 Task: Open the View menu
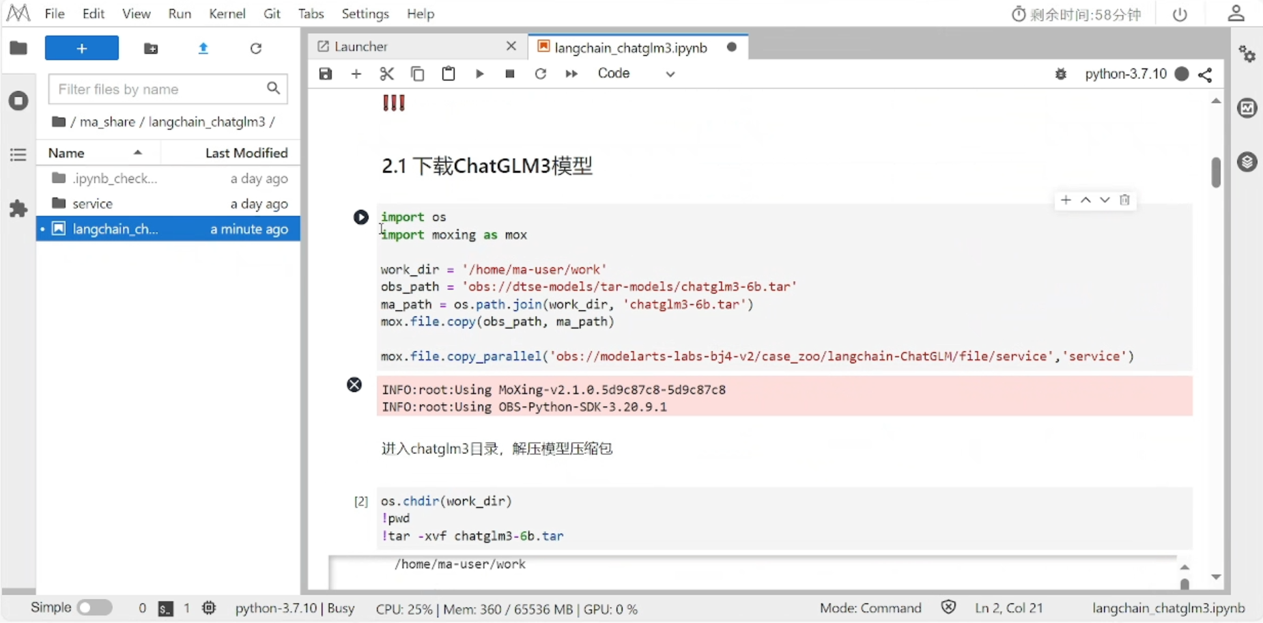coord(137,14)
